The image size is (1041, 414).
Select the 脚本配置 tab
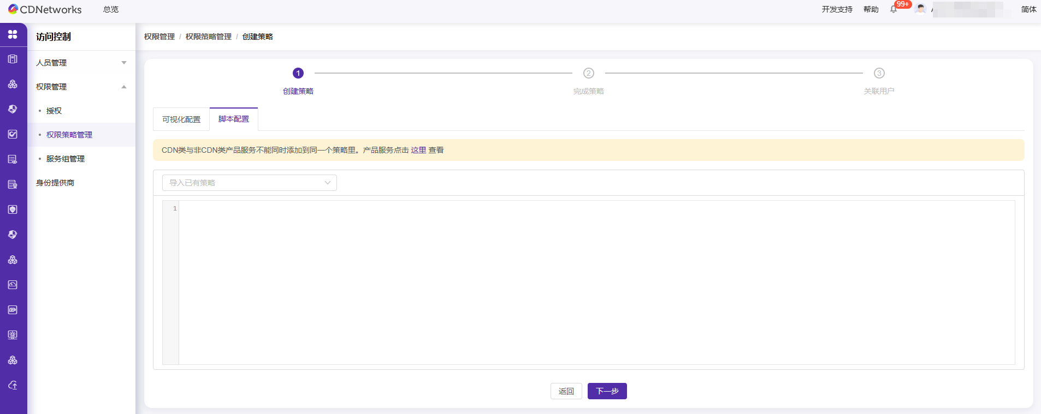234,119
